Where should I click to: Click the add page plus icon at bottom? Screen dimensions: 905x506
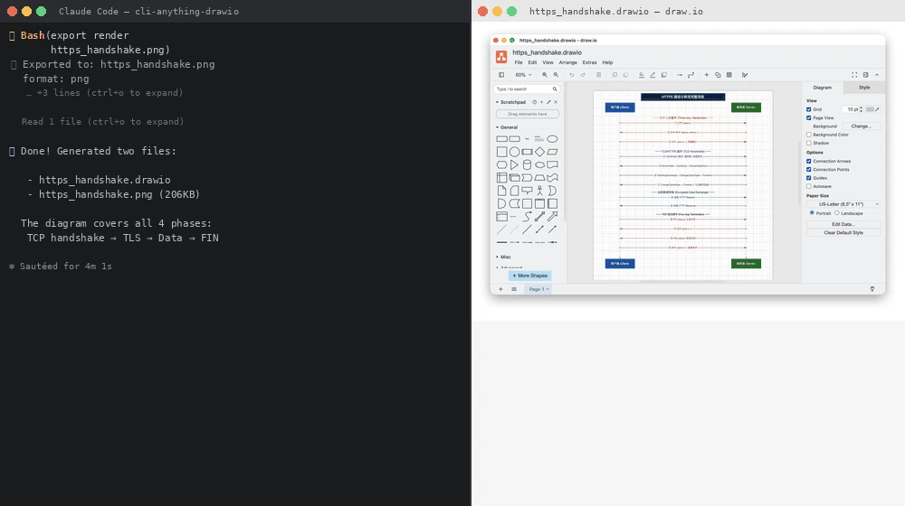tap(500, 289)
